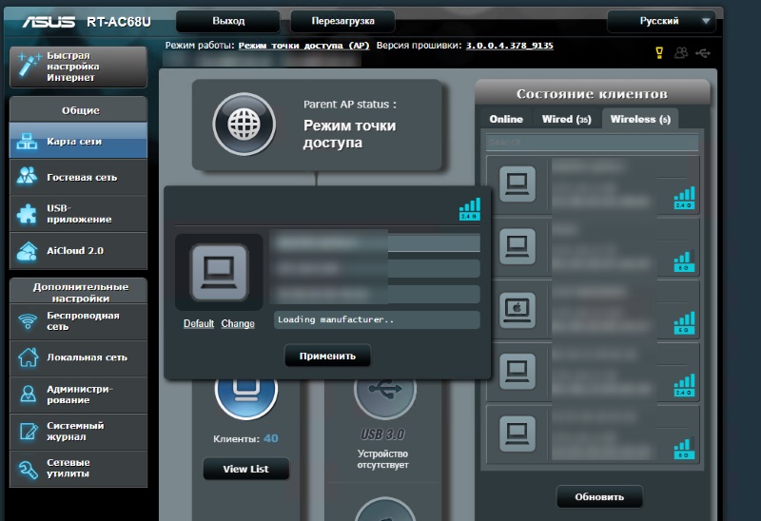Click the client Search input field
This screenshot has width=761, height=521.
click(x=592, y=142)
